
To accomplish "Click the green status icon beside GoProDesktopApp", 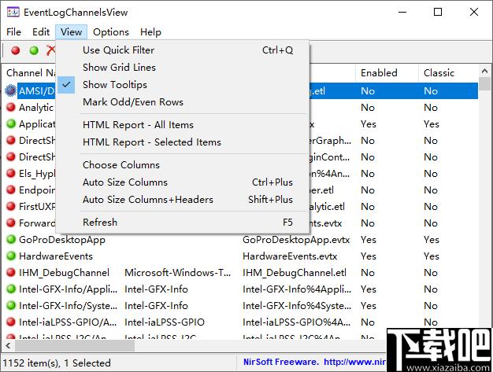I will (x=11, y=240).
